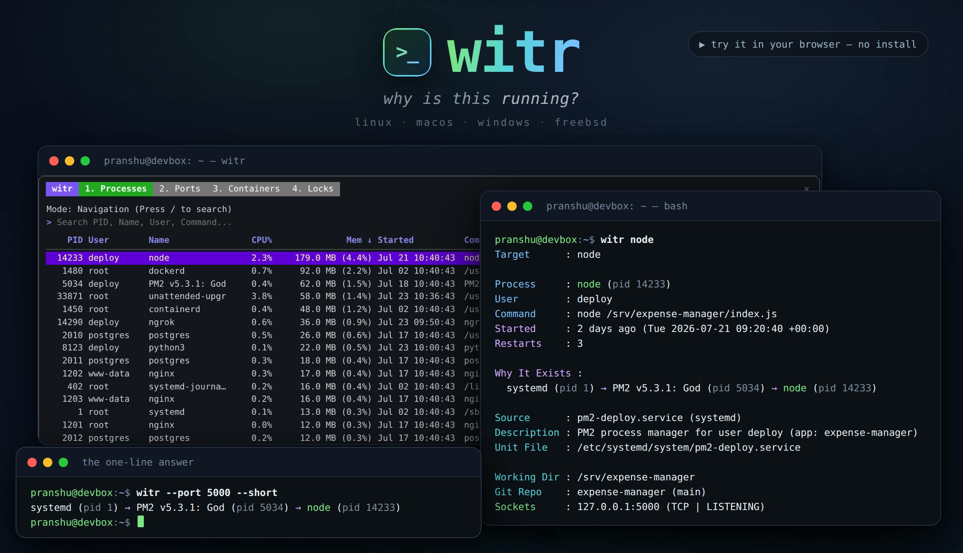Click the try it in your browser button
The height and width of the screenshot is (553, 963).
point(808,44)
